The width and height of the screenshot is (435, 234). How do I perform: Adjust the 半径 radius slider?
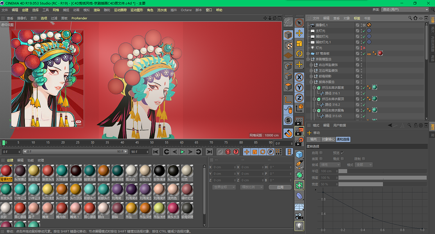pos(382,171)
